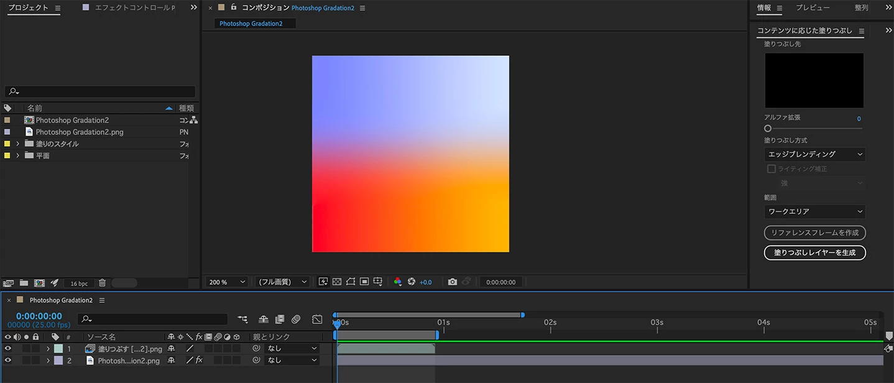Open the graph editor in the timeline
Screen dimensions: 894x383
[x=317, y=319]
